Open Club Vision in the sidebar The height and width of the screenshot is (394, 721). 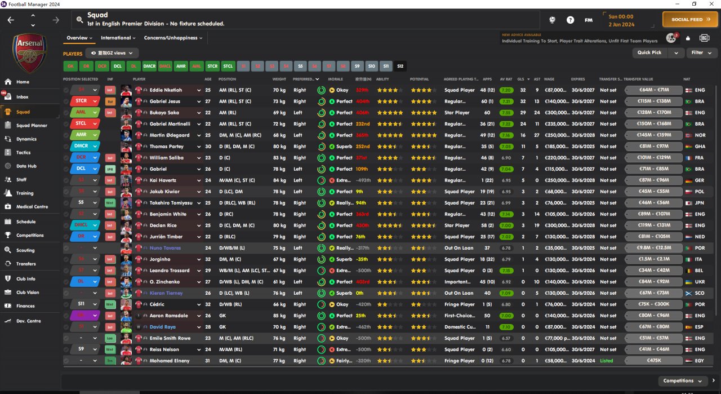click(31, 292)
